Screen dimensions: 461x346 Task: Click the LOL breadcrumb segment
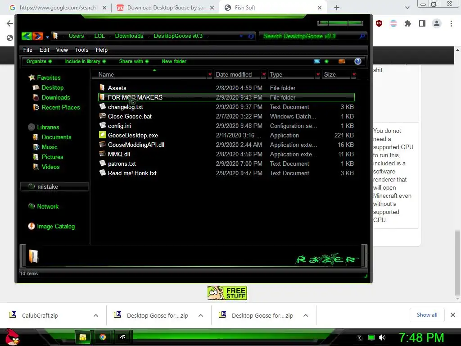[99, 36]
